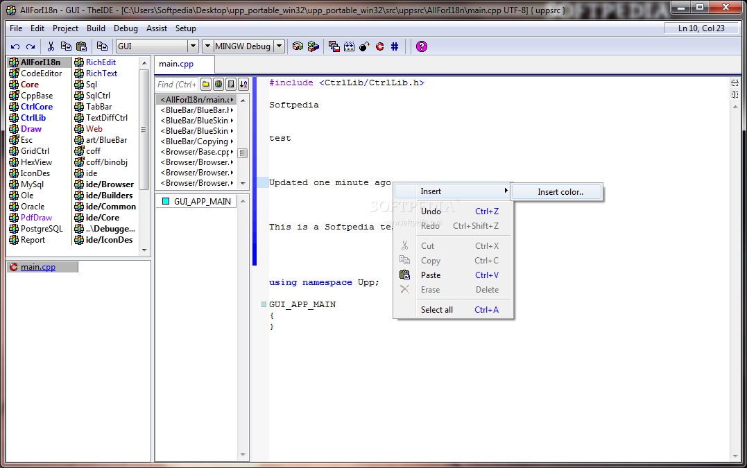Click the film clapper toolbar icon

[349, 46]
